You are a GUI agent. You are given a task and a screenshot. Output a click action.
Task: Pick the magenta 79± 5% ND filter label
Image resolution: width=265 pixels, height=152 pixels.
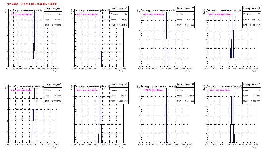coord(21,91)
